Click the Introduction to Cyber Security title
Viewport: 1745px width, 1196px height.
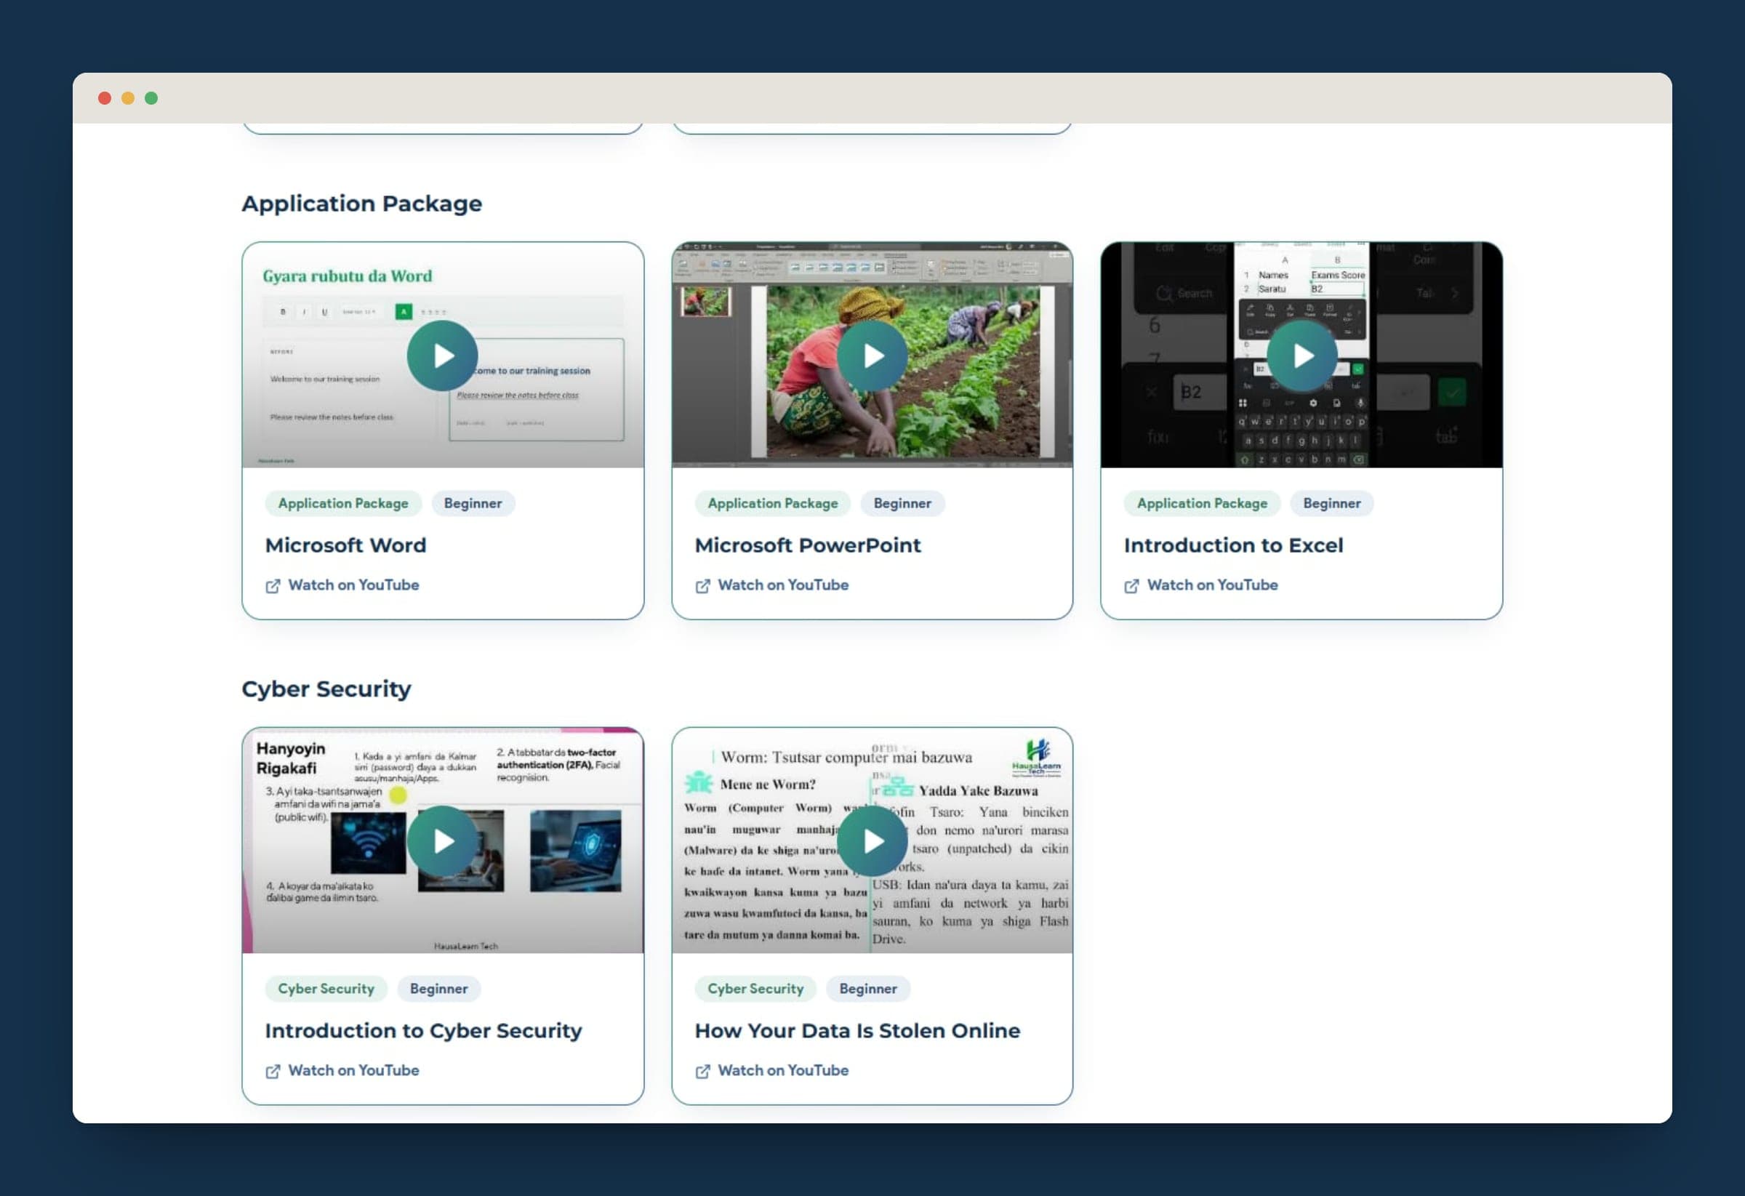tap(423, 1031)
